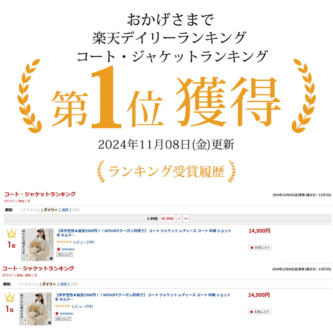Screen dimensions: 333x333
Task: Select デイリー period in first ranking
Action: [x=51, y=210]
